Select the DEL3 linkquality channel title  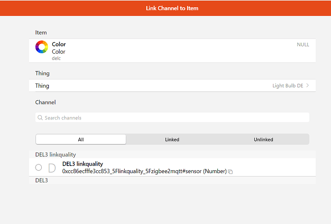(x=83, y=164)
